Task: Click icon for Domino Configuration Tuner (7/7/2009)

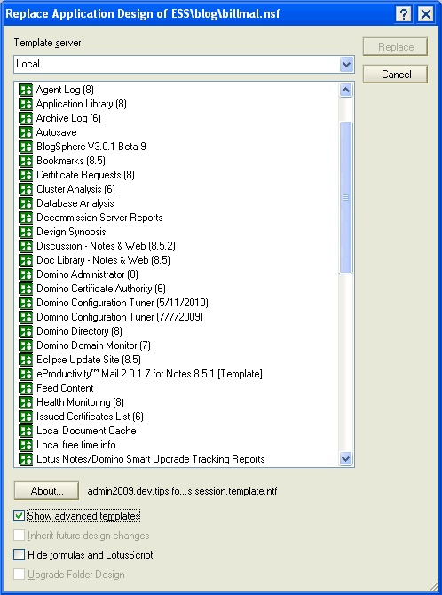Action: (26, 317)
